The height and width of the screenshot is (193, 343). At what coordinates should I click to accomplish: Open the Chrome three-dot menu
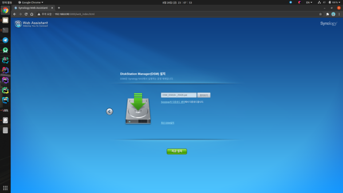click(339, 14)
